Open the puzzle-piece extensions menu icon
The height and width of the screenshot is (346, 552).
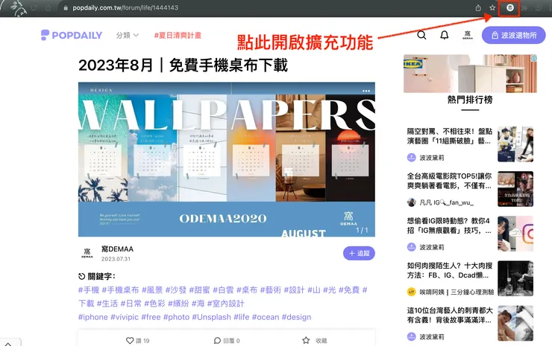tap(524, 7)
